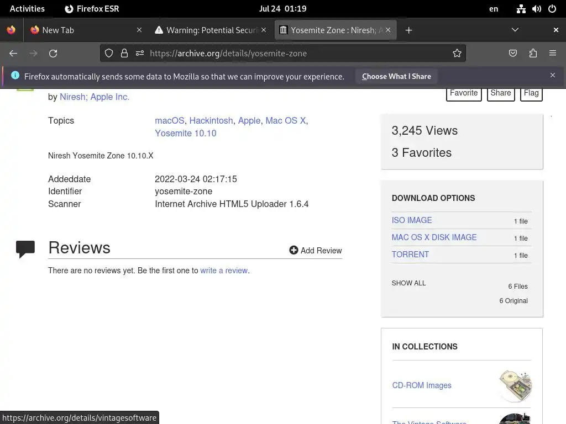
Task: Click the Flag button
Action: pyautogui.click(x=531, y=93)
